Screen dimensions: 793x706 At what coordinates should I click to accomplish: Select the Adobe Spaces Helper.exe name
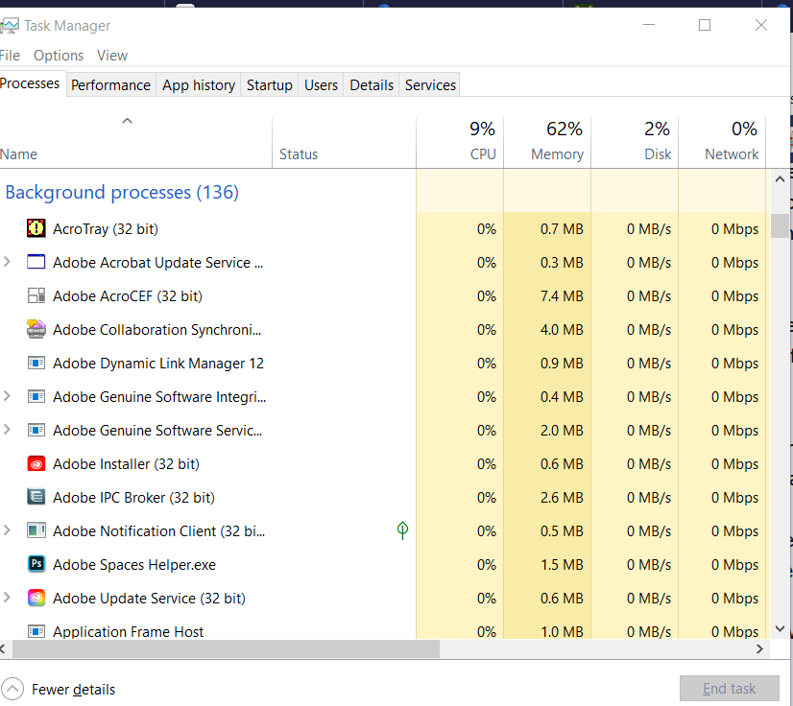pos(134,565)
